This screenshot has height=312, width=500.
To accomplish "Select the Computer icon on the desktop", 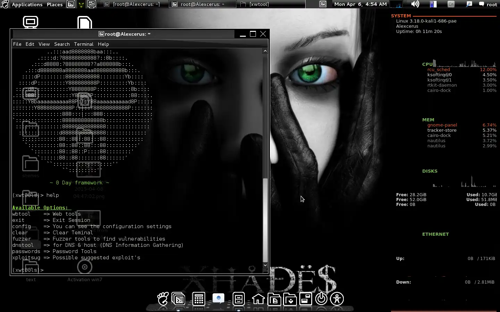I will pyautogui.click(x=31, y=22).
